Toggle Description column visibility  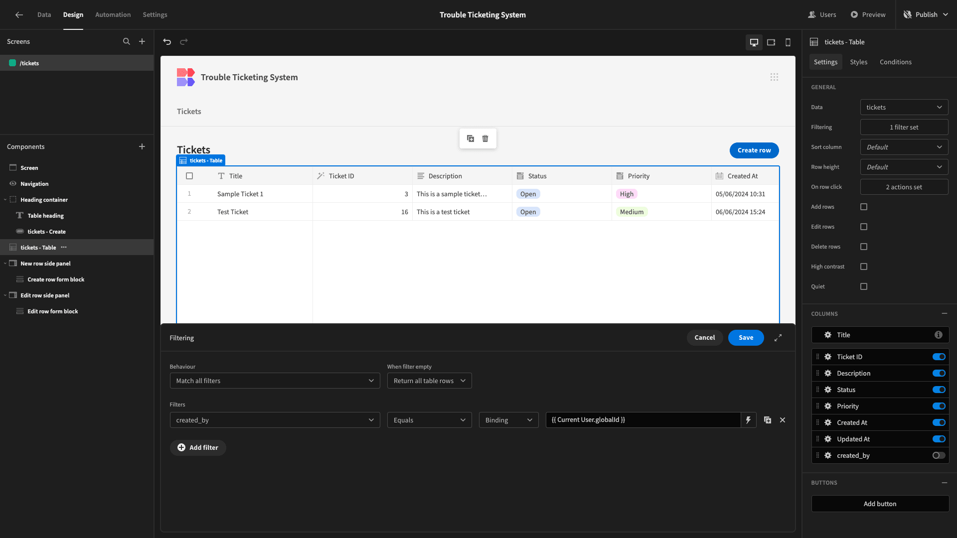pos(939,373)
